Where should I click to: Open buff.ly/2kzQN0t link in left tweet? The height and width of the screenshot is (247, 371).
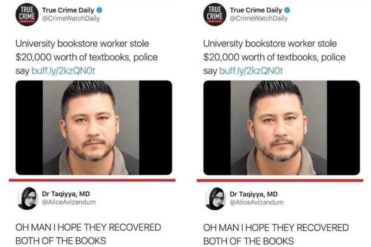click(x=63, y=71)
